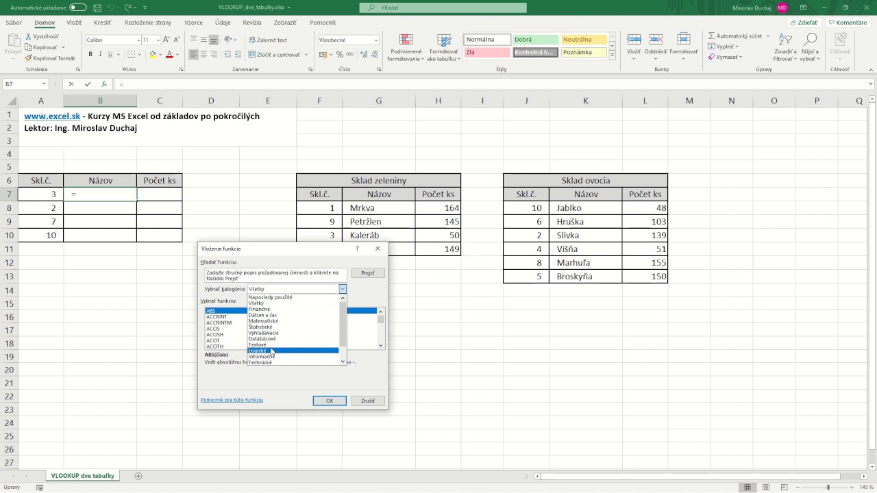Toggle Zalomiť text wrap option
Screen dimensions: 877x493
[268, 40]
